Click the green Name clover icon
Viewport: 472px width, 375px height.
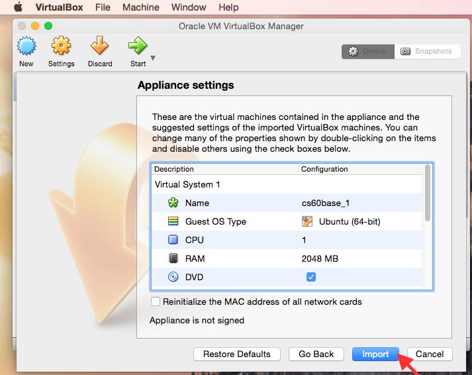click(x=173, y=203)
